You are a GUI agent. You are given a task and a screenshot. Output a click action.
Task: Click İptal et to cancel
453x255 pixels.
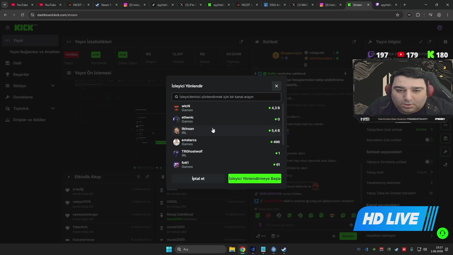[x=198, y=178]
